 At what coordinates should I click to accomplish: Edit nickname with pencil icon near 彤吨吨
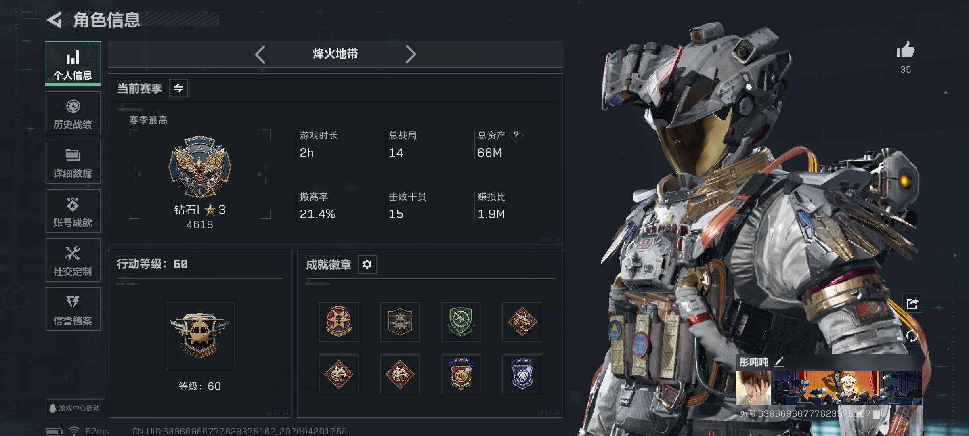[779, 362]
